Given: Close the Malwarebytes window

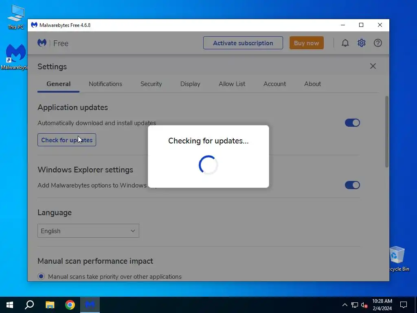Looking at the screenshot, I should 380,25.
